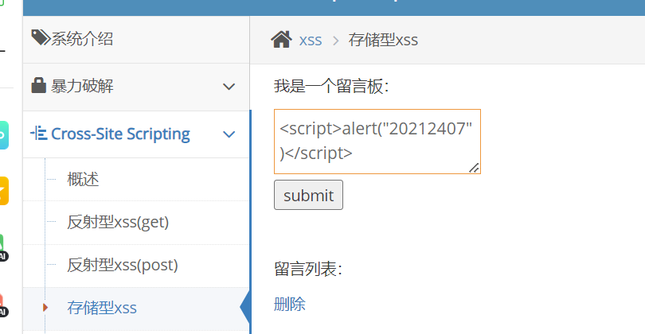The width and height of the screenshot is (645, 334).
Task: Click the green AI icon on left edge
Action: [x=3, y=247]
